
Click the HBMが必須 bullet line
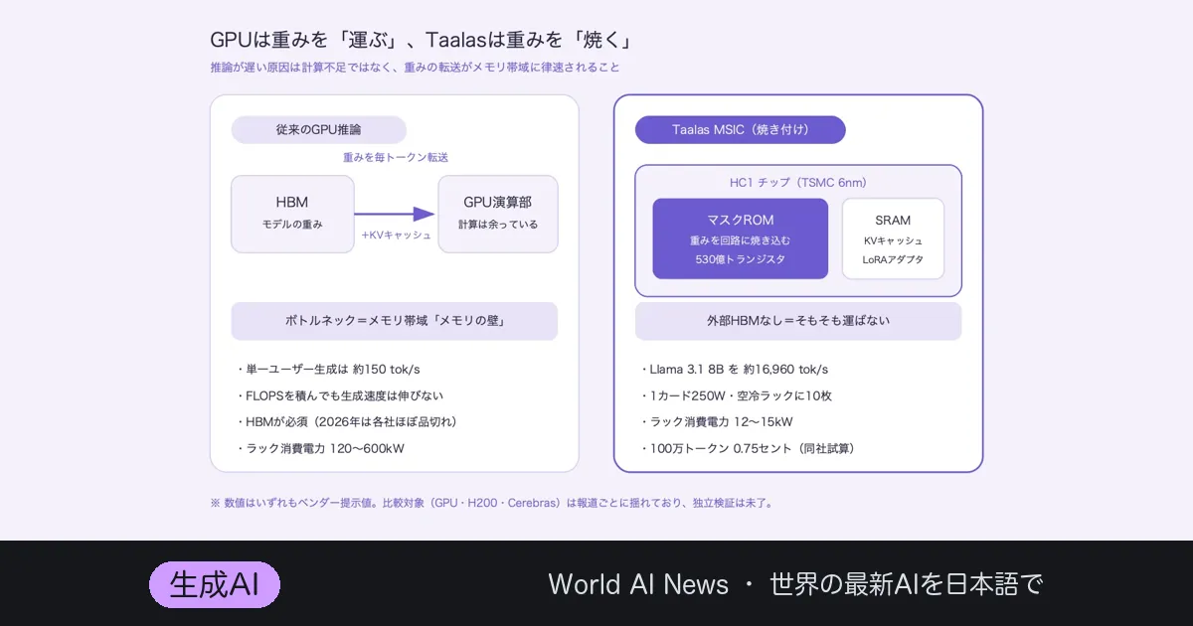pyautogui.click(x=347, y=422)
